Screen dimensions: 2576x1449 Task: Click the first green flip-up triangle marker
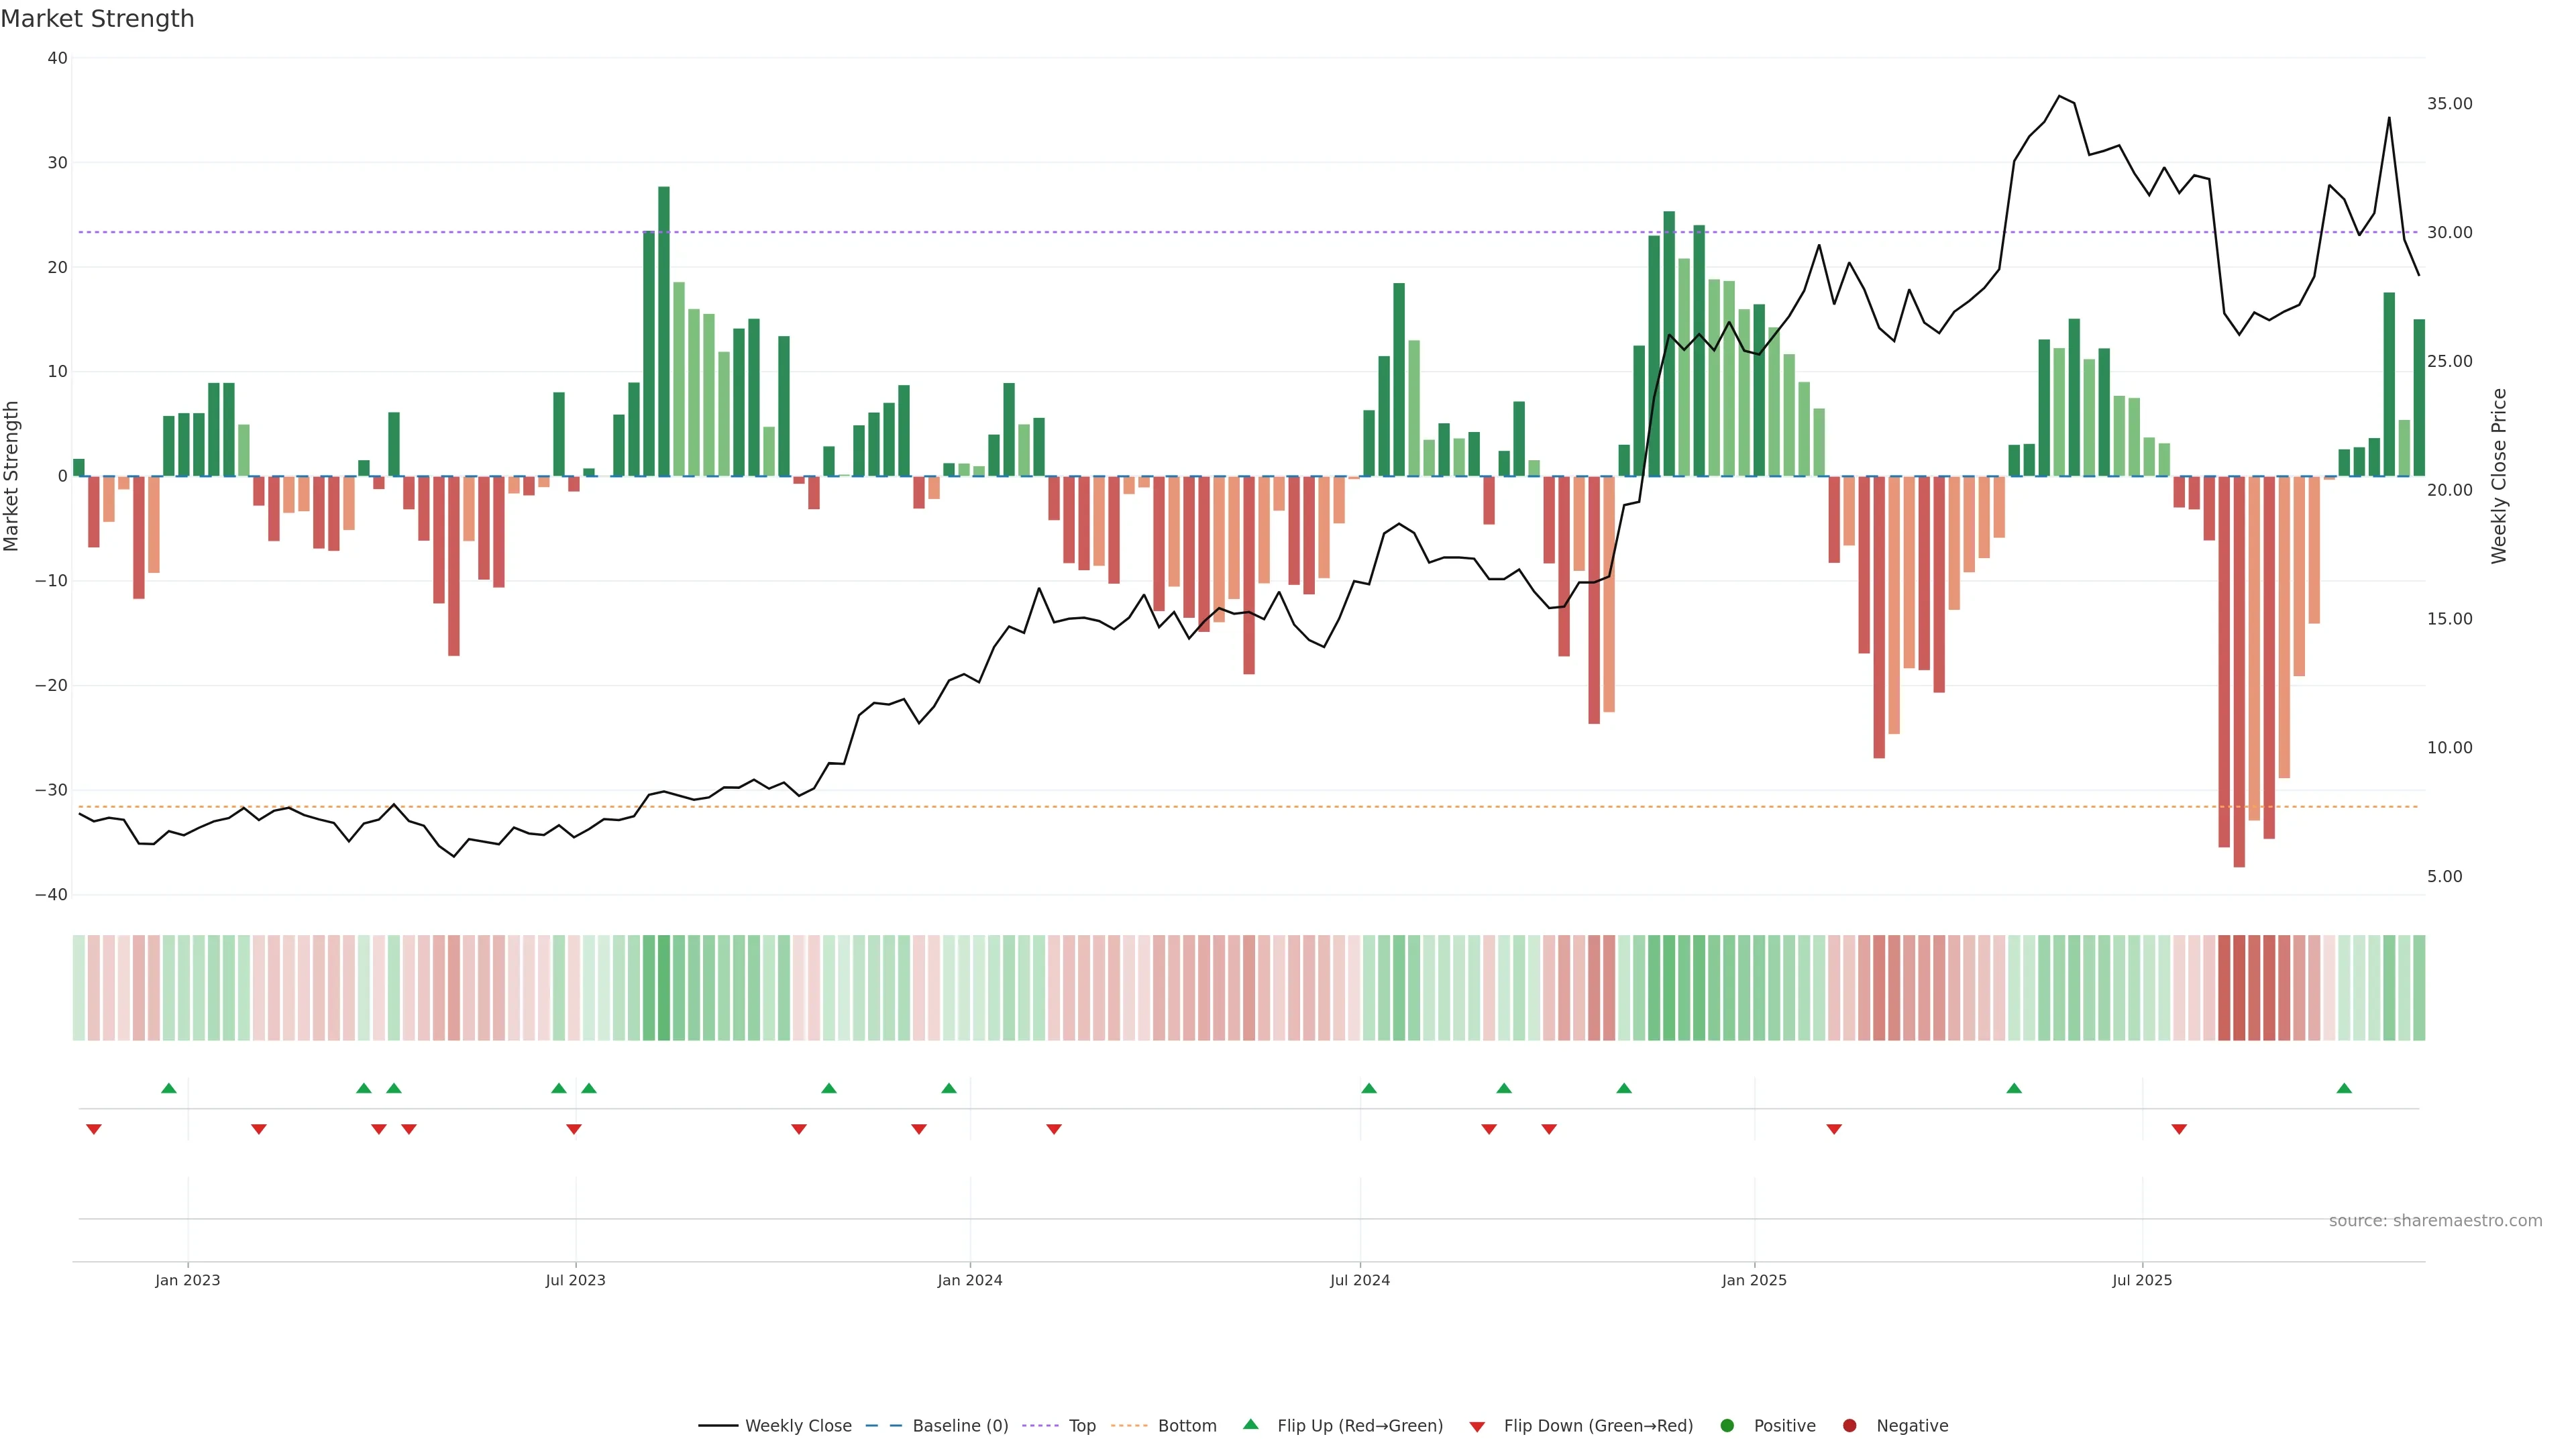click(169, 1088)
